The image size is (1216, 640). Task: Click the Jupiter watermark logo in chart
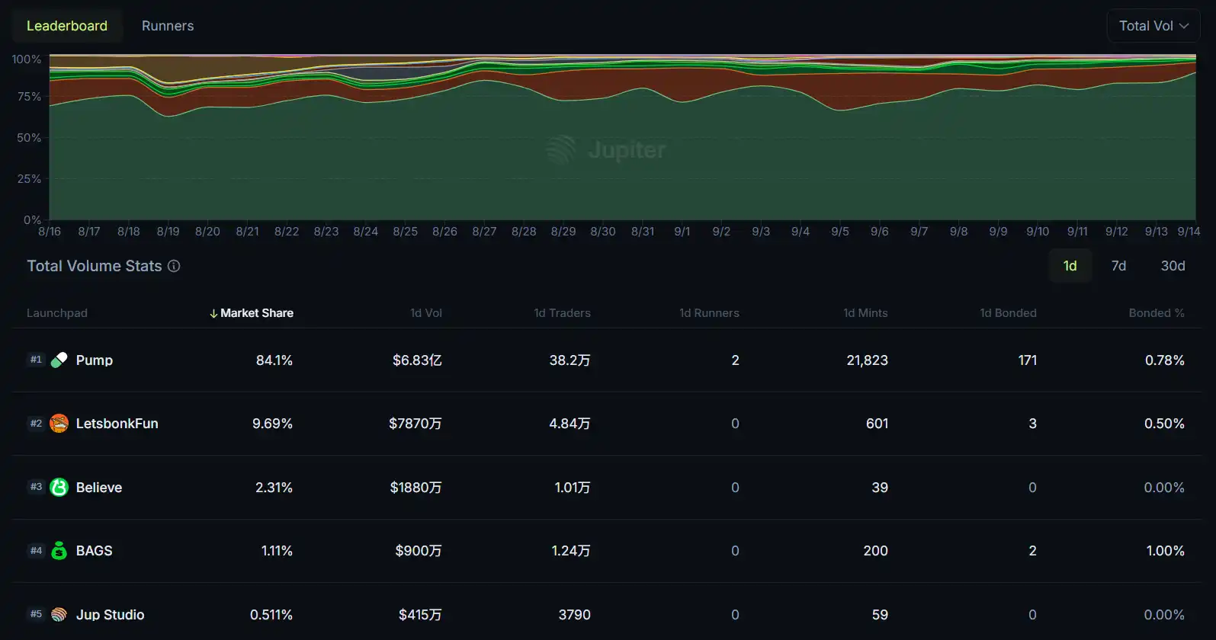pyautogui.click(x=561, y=150)
